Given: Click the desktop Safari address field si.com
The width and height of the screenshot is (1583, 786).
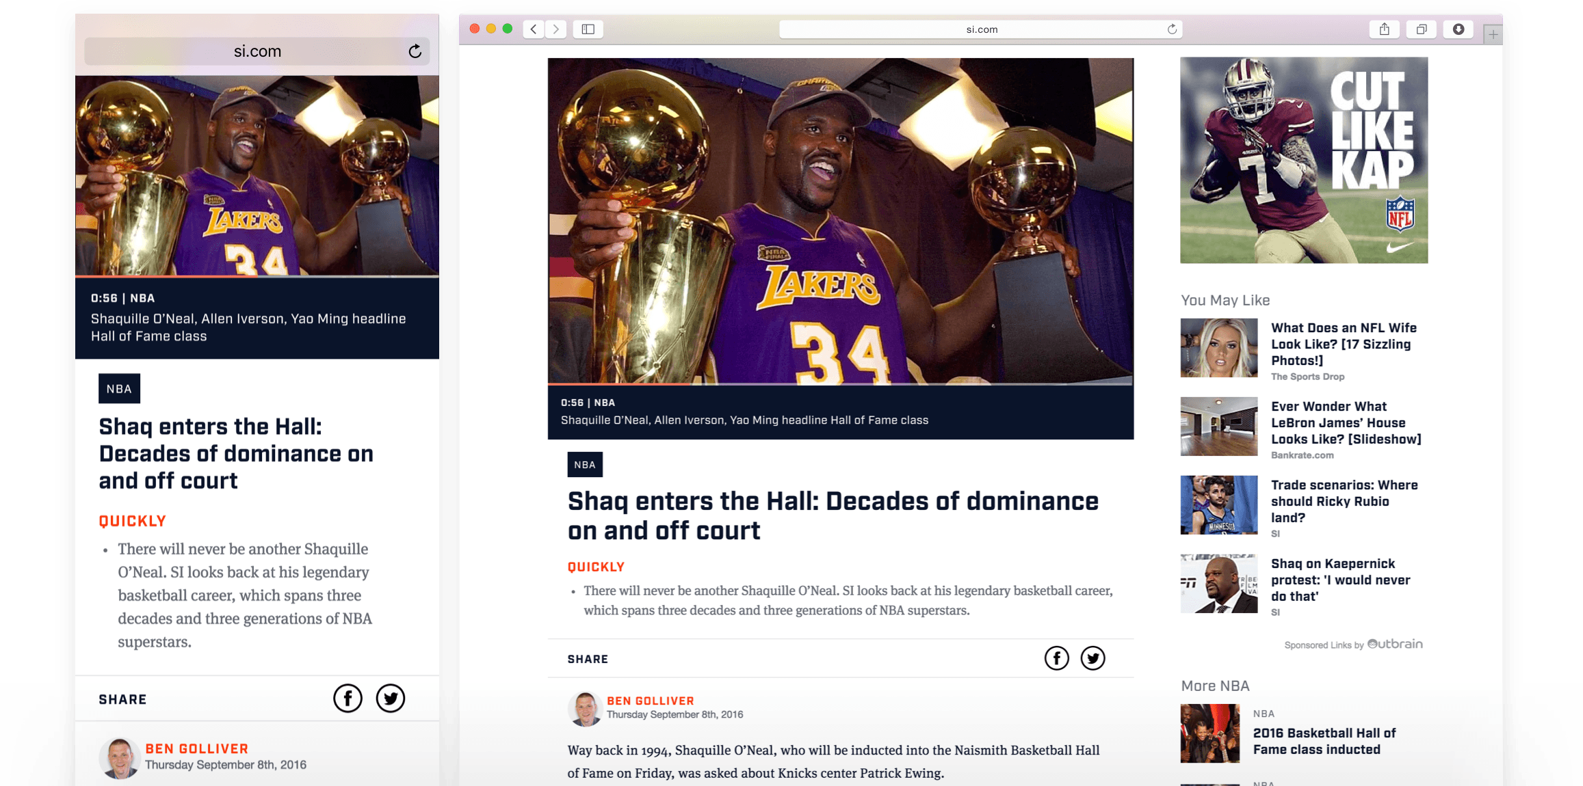Looking at the screenshot, I should tap(981, 29).
